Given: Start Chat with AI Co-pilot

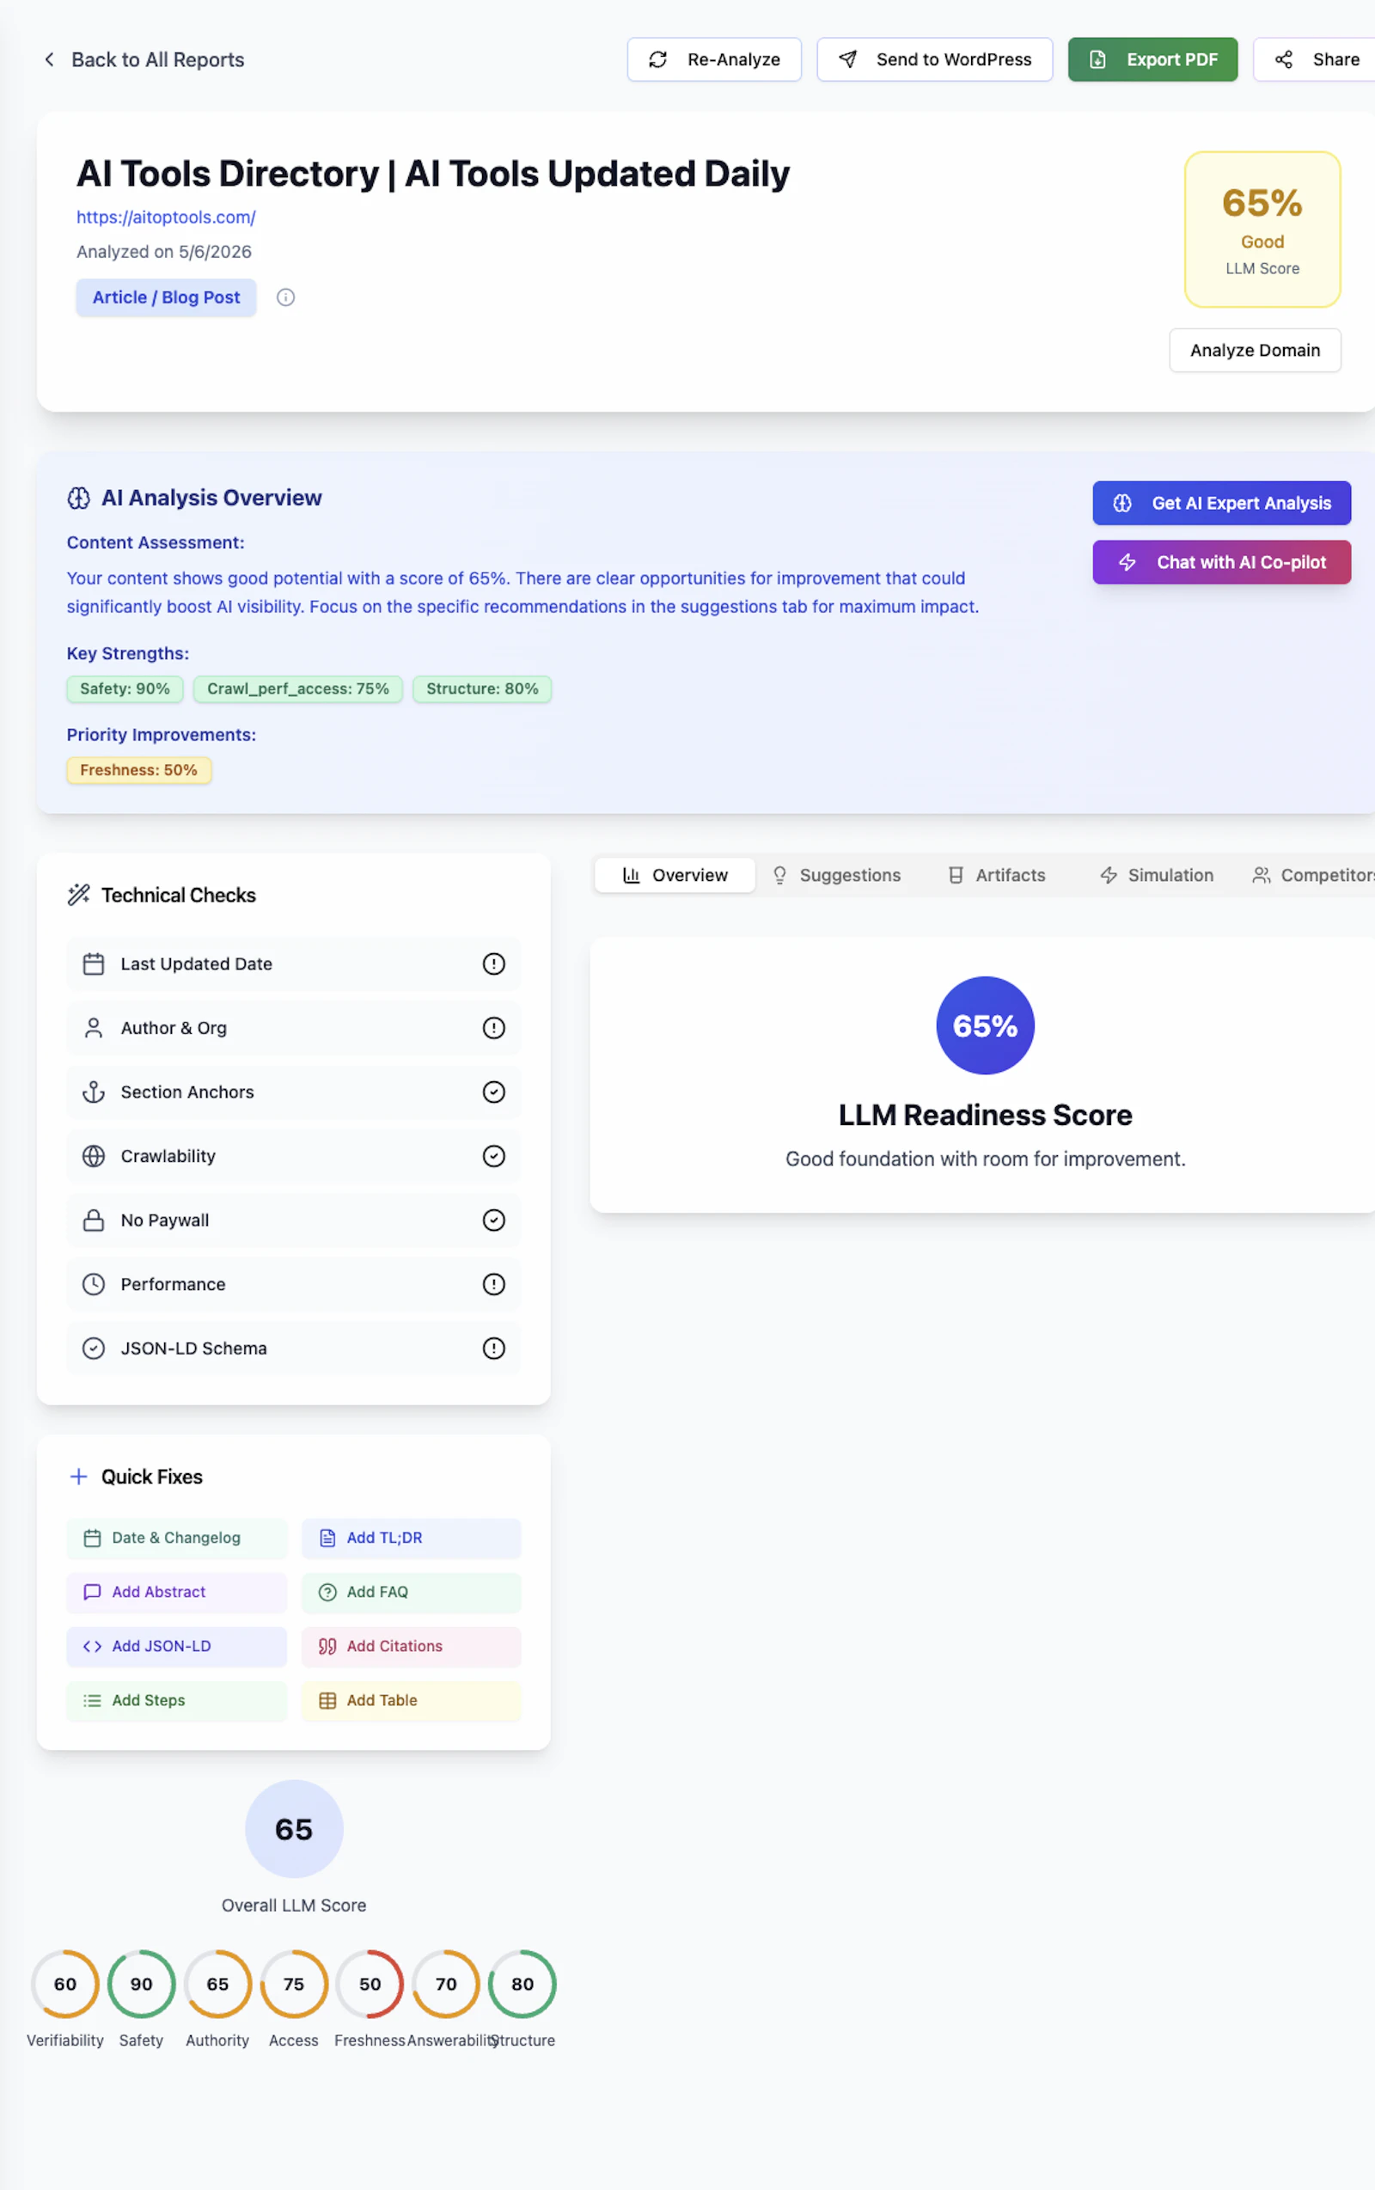Looking at the screenshot, I should click(x=1221, y=562).
